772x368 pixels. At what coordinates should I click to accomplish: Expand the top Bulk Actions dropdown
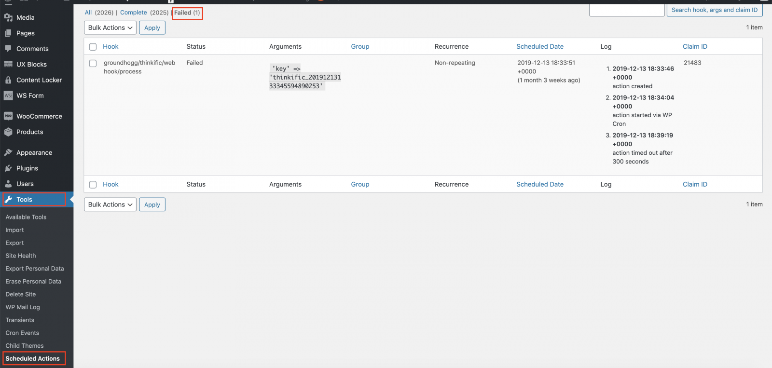coord(110,28)
